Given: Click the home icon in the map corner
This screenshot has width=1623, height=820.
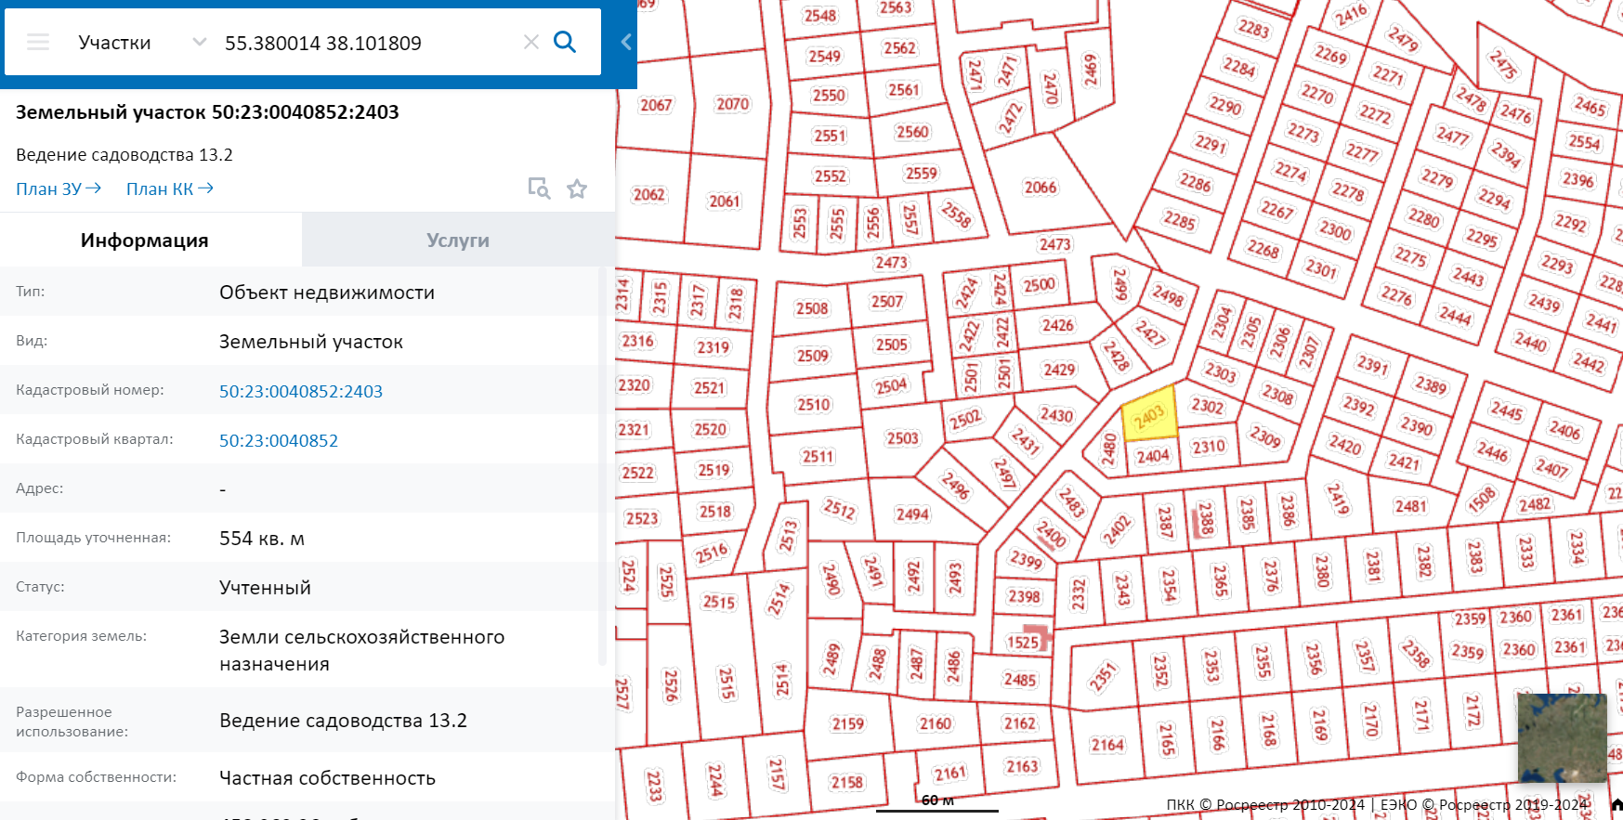Looking at the screenshot, I should point(1616,804).
